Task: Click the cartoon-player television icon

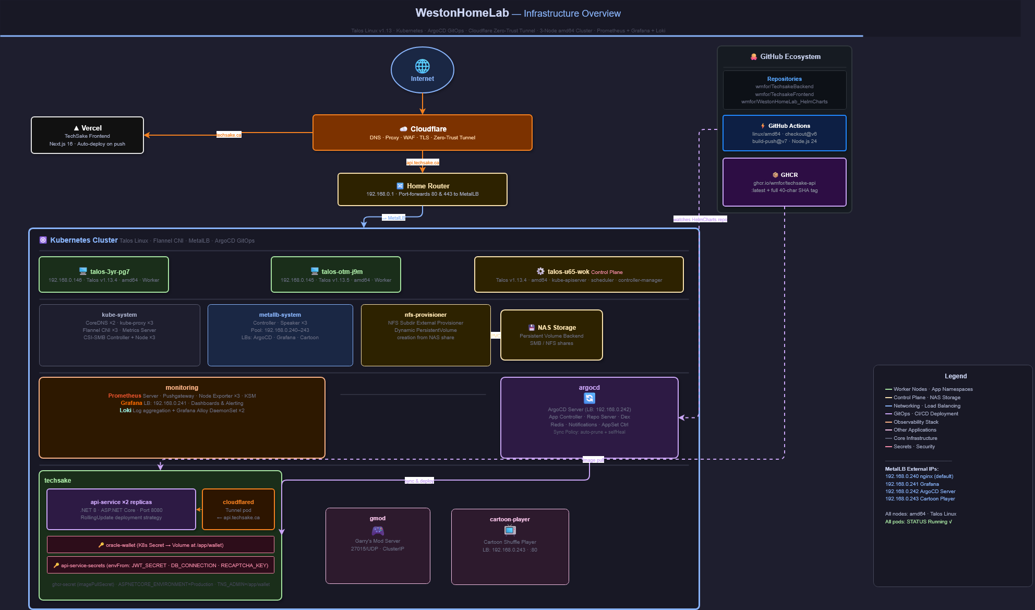Action: point(510,530)
